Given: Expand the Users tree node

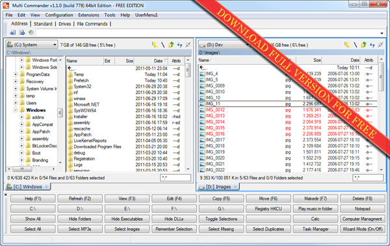Looking at the screenshot, I should pyautogui.click(x=16, y=103).
